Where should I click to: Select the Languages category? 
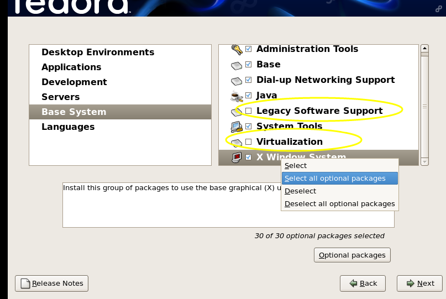120,127
